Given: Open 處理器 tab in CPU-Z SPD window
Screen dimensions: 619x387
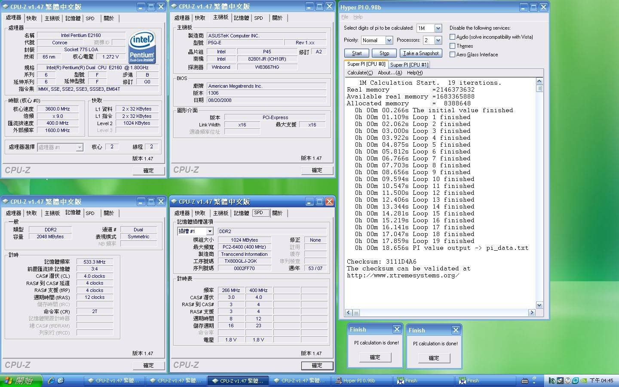Looking at the screenshot, I should coord(182,213).
